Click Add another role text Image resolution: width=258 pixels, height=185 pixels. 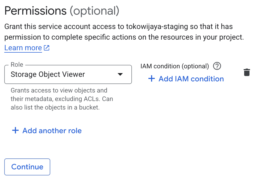tap(52, 131)
